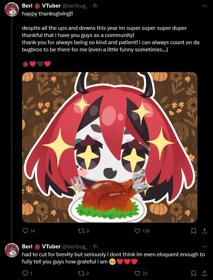Click Beri VTuber display name on first tweet
Screen dimensions: 213x280
(41, 6)
